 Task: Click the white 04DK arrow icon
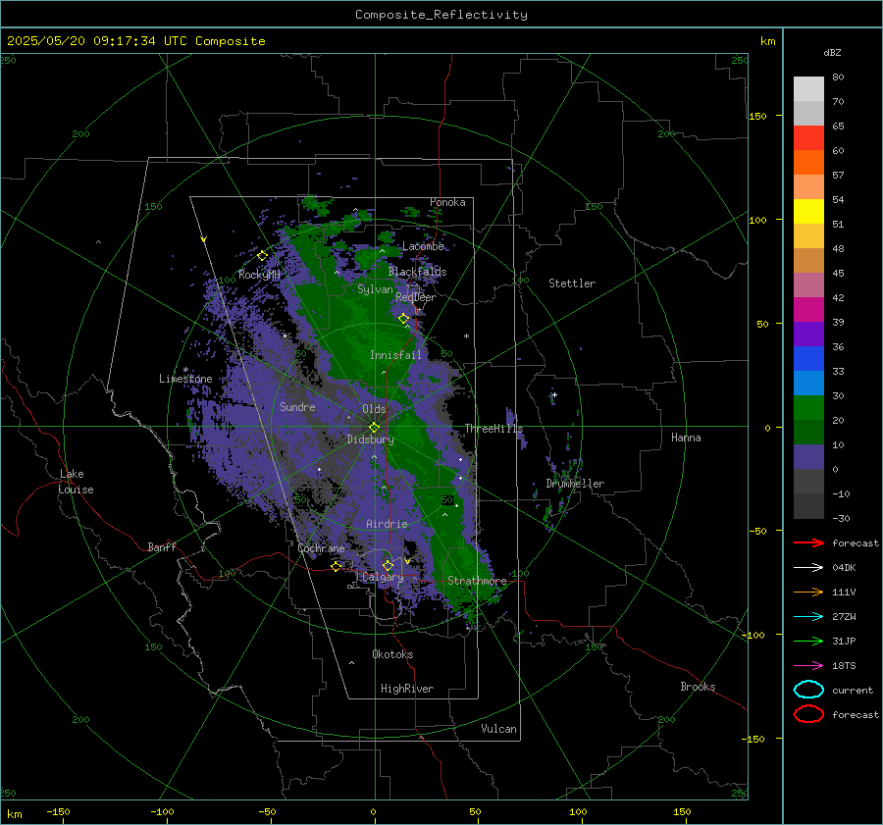coord(808,568)
